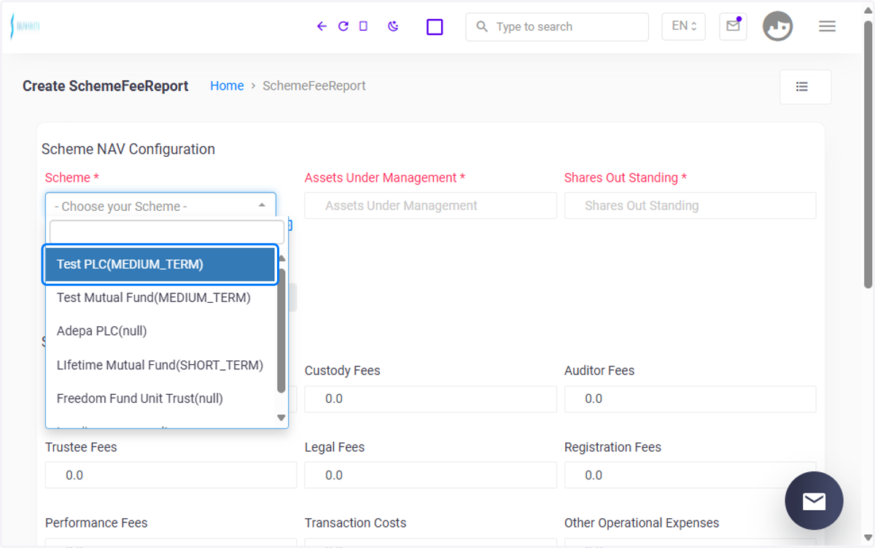Click the Scheme NAV Configuration heading

[128, 149]
